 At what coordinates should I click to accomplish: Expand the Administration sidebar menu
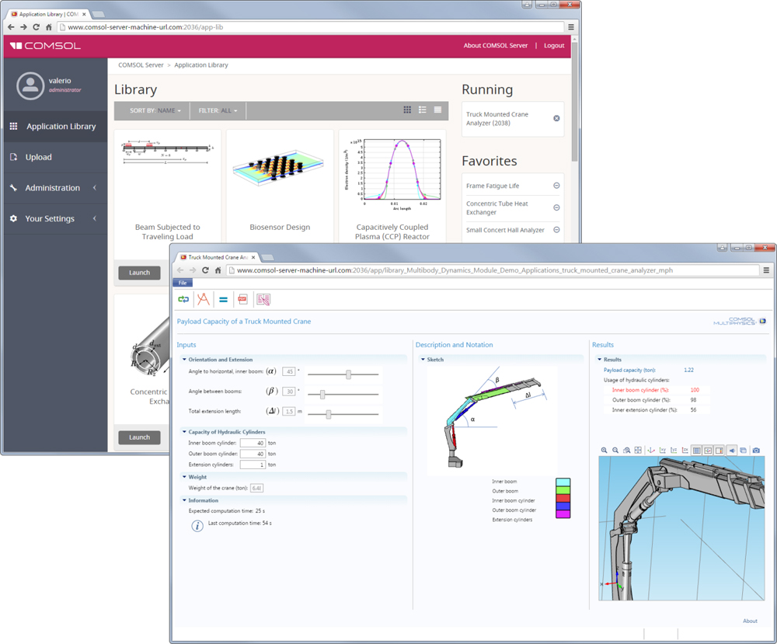pyautogui.click(x=55, y=188)
